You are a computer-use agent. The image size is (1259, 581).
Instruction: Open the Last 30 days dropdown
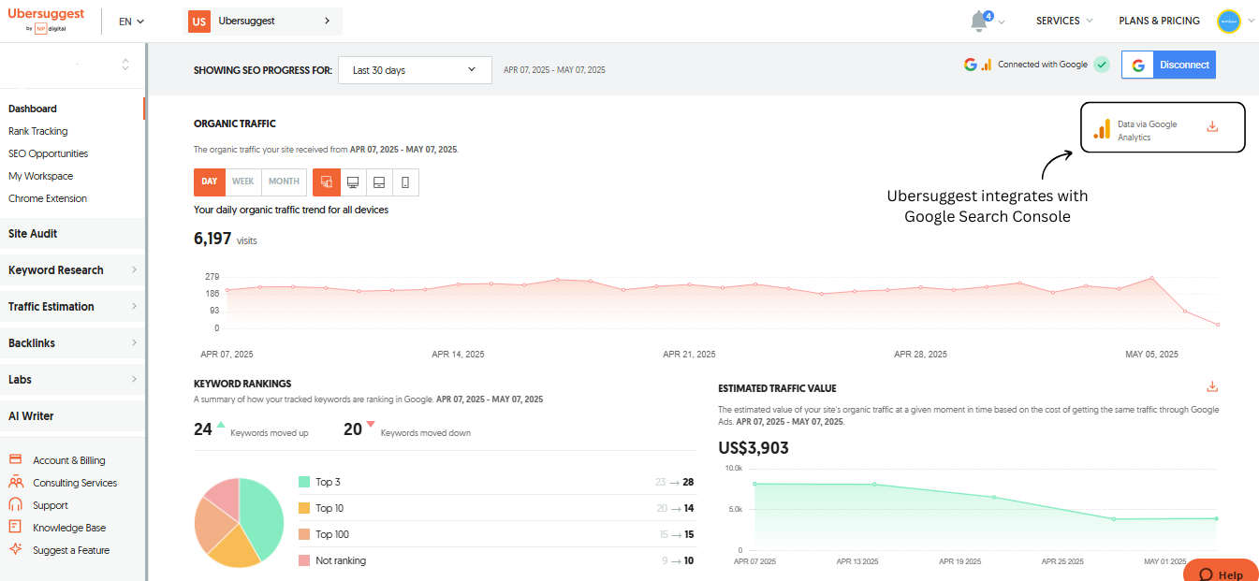(x=415, y=69)
